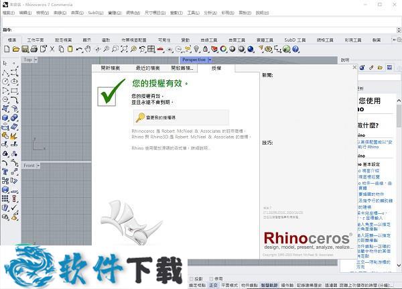Open help with the blue question mark icon
The width and height of the screenshot is (402, 289).
point(295,49)
